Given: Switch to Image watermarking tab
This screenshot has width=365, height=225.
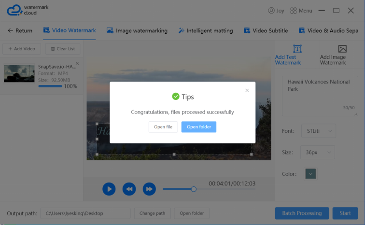Looking at the screenshot, I should click(137, 30).
